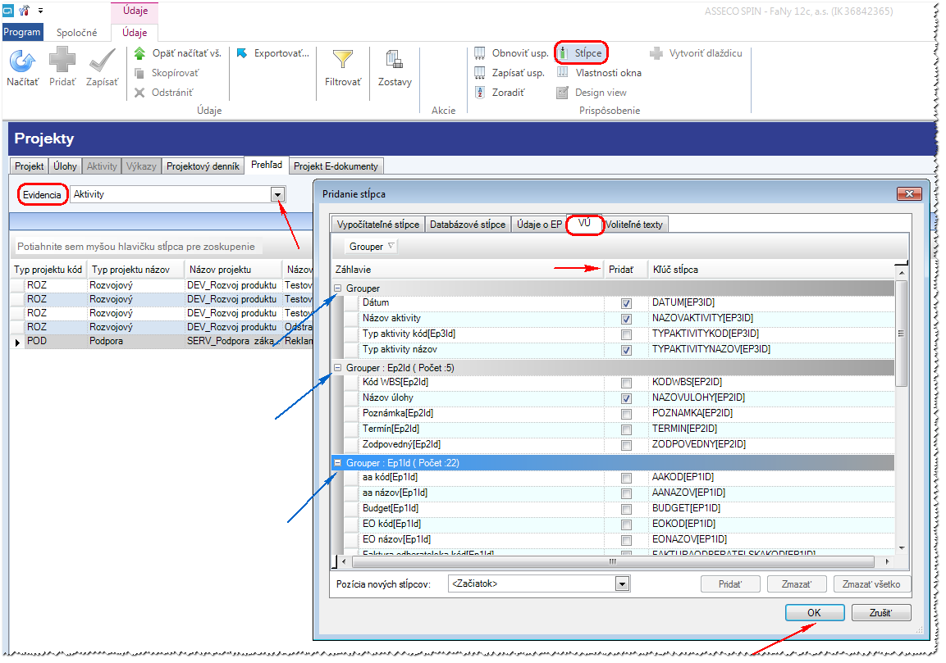
Task: Click the Záhlavie column header
Action: click(468, 270)
